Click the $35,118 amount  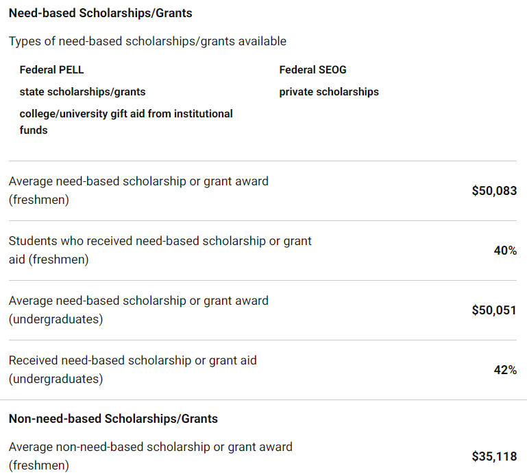[x=494, y=456]
